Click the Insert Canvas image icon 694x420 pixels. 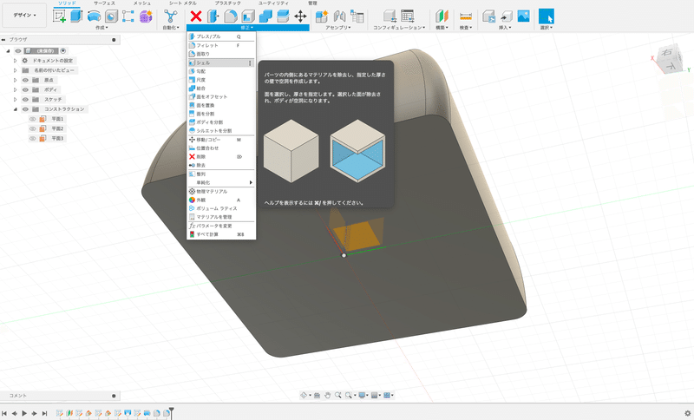coord(523,16)
